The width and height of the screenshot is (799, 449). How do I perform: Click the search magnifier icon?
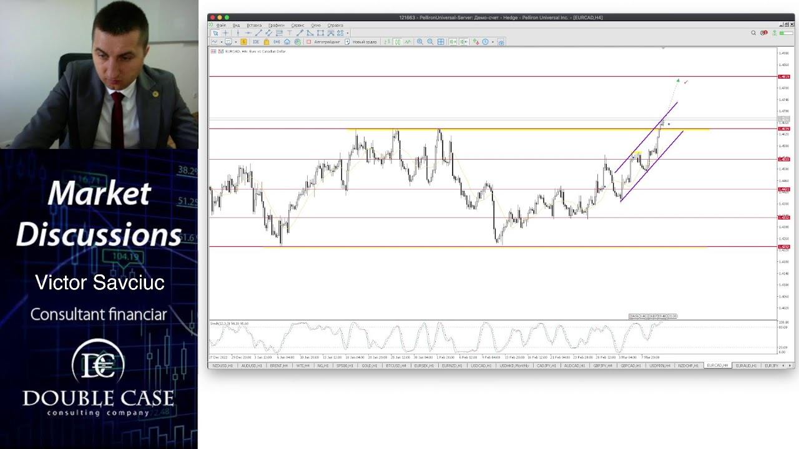point(753,33)
